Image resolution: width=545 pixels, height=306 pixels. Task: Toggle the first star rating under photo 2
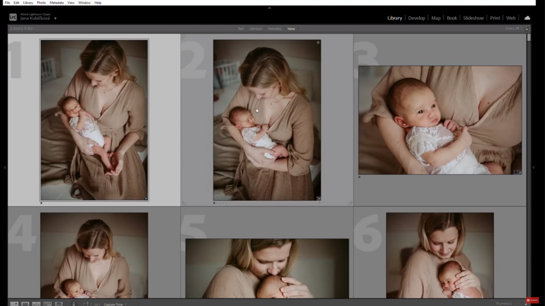(214, 203)
